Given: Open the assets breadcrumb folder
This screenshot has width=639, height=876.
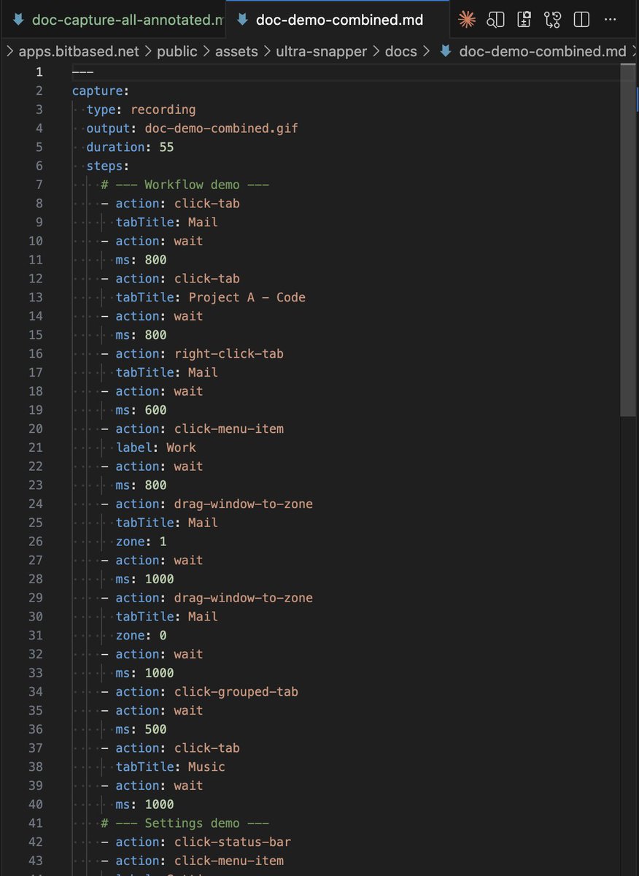Looking at the screenshot, I should (x=236, y=51).
